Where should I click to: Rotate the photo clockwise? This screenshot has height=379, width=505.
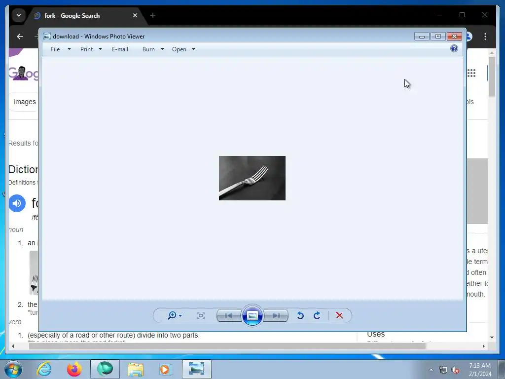pyautogui.click(x=317, y=315)
